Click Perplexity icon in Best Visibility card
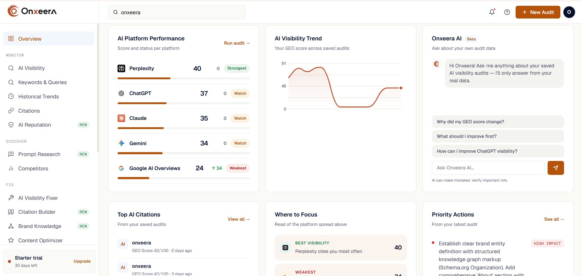 [285, 247]
